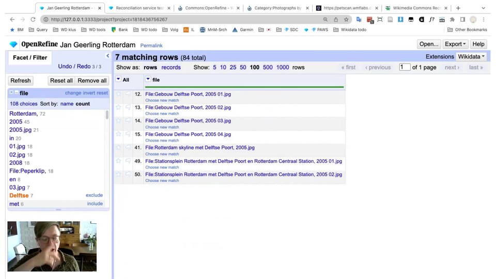Open the PAWS bookmark
Screen dimensions: 496x279
[320, 30]
